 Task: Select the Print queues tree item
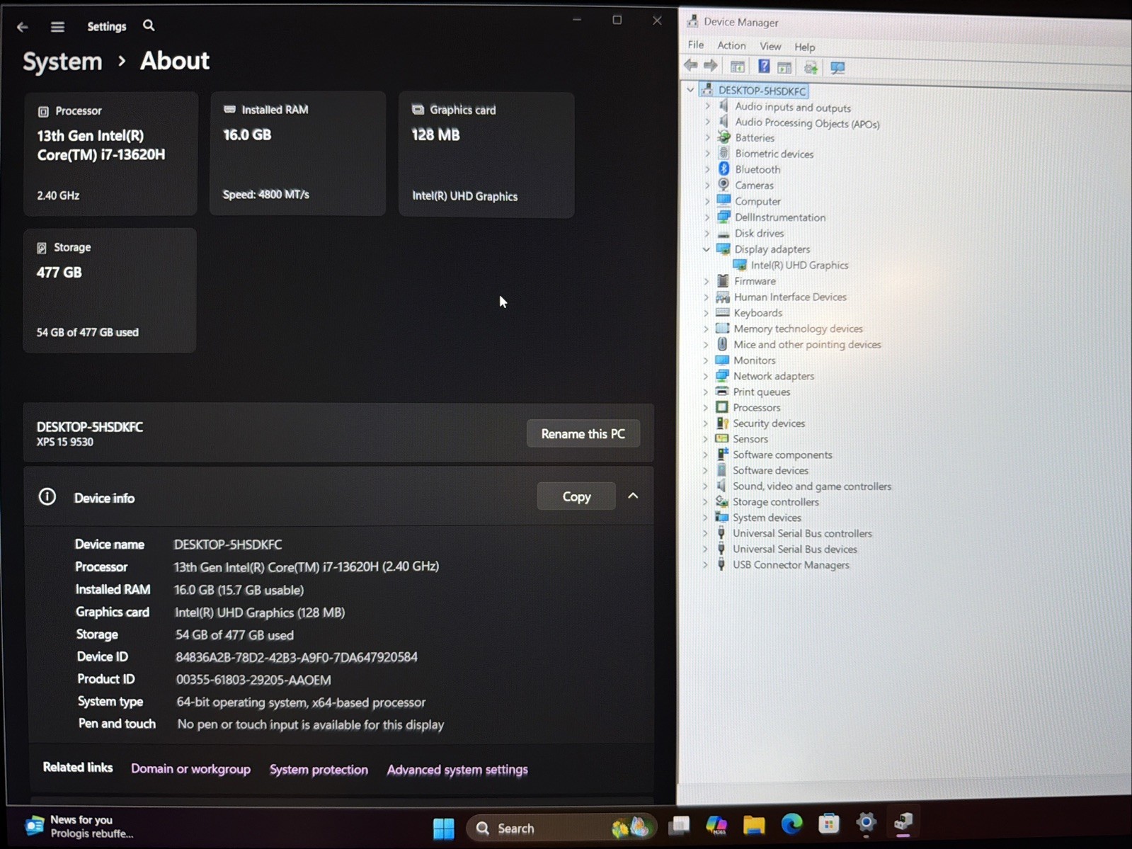[x=761, y=392]
